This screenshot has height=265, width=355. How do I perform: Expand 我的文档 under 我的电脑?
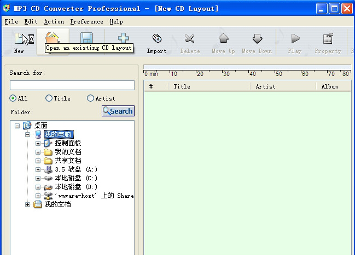[38, 152]
